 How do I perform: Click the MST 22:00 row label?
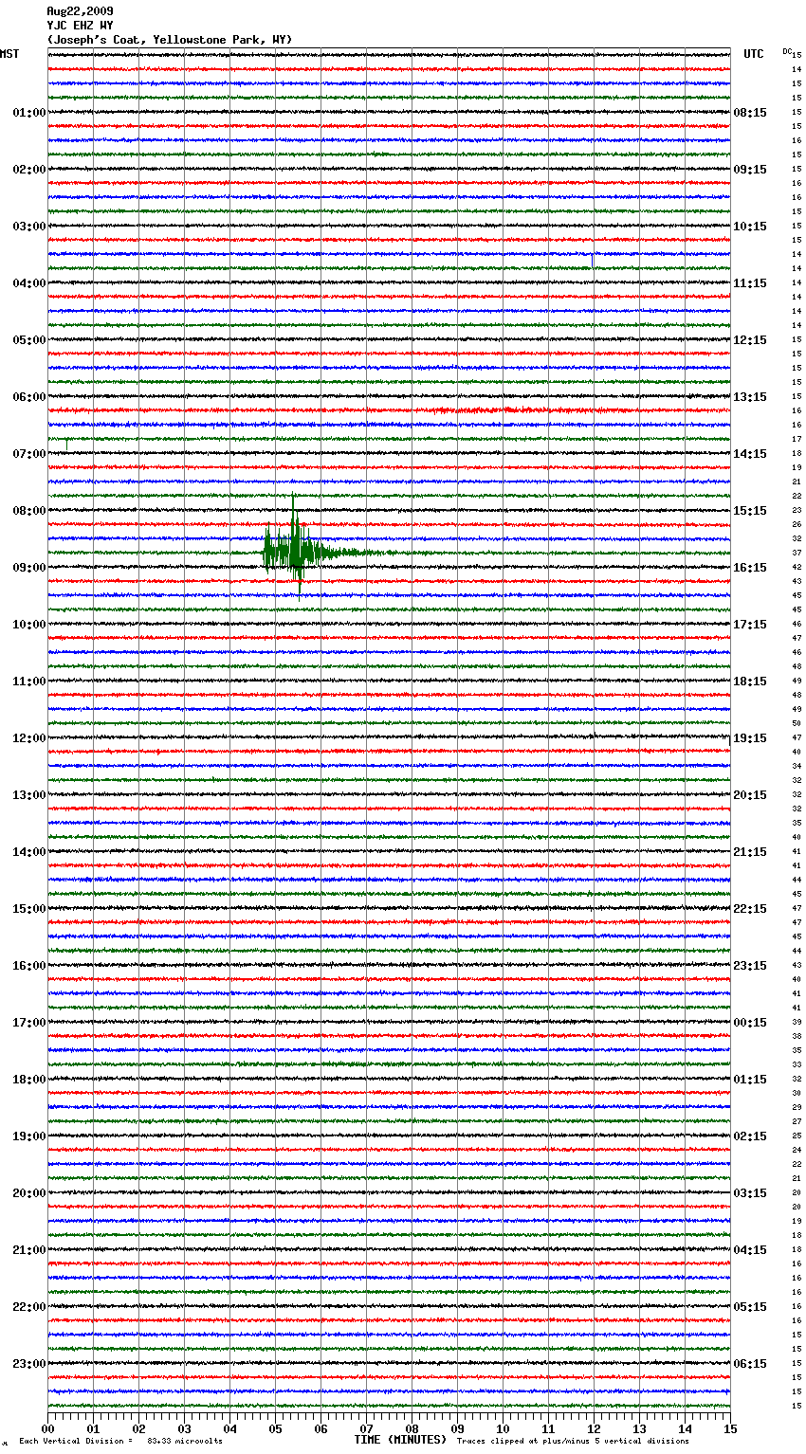click(x=29, y=1307)
